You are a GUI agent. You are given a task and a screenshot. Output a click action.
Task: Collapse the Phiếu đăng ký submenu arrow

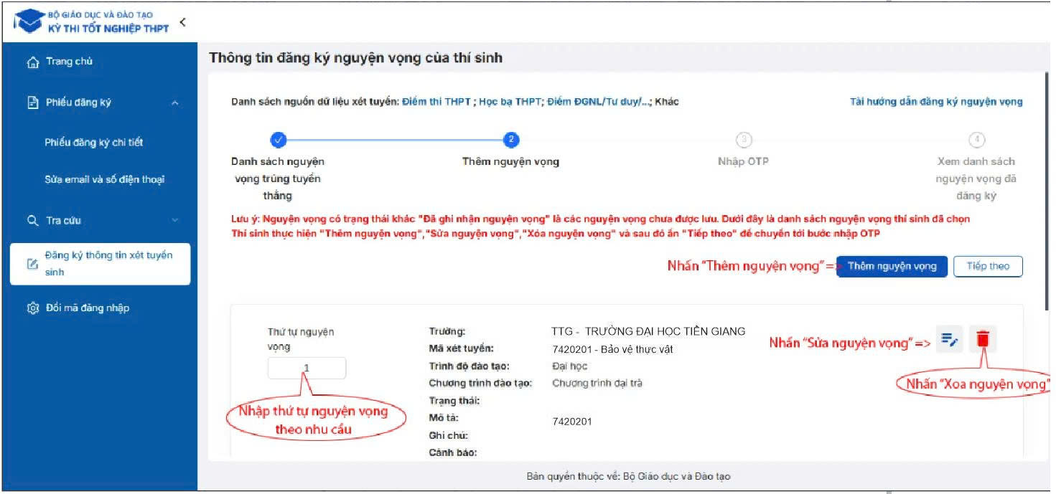click(x=175, y=103)
